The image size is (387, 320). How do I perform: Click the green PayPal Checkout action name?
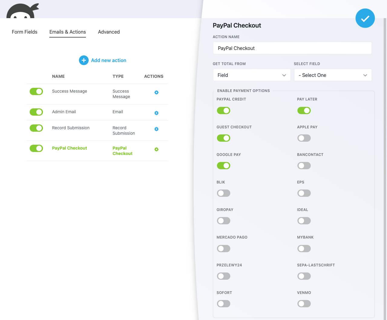click(x=70, y=148)
